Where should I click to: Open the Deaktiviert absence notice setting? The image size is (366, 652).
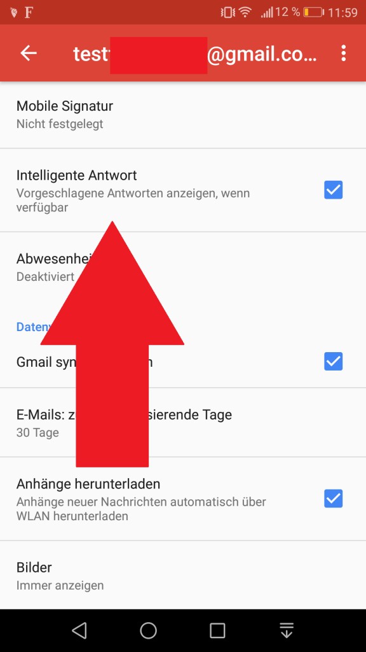pyautogui.click(x=183, y=267)
